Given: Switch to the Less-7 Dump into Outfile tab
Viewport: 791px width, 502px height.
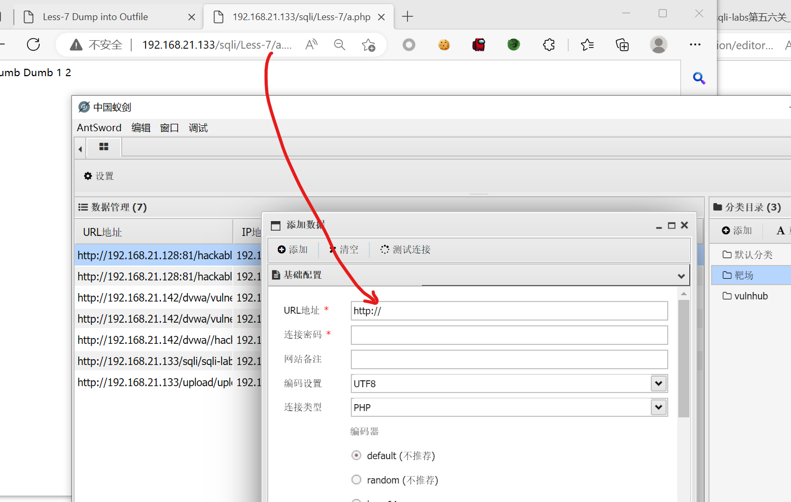Looking at the screenshot, I should coord(109,17).
